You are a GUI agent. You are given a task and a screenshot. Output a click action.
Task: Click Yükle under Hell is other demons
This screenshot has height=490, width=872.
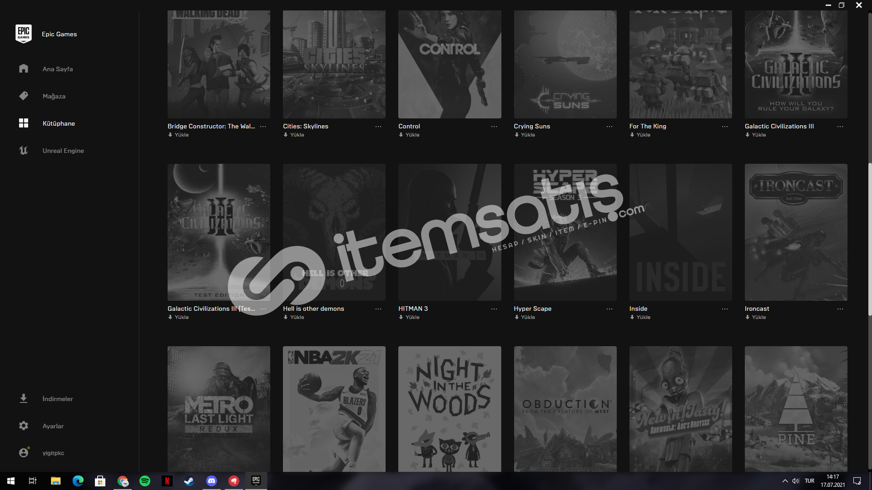[294, 317]
